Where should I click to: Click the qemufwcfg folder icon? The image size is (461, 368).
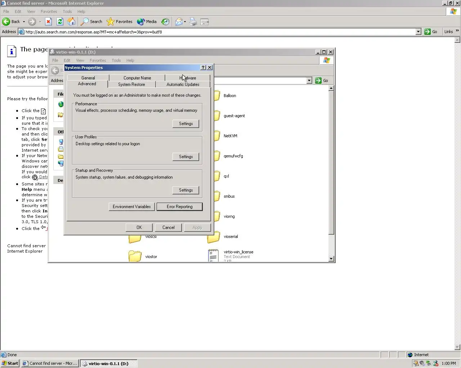[x=217, y=156]
